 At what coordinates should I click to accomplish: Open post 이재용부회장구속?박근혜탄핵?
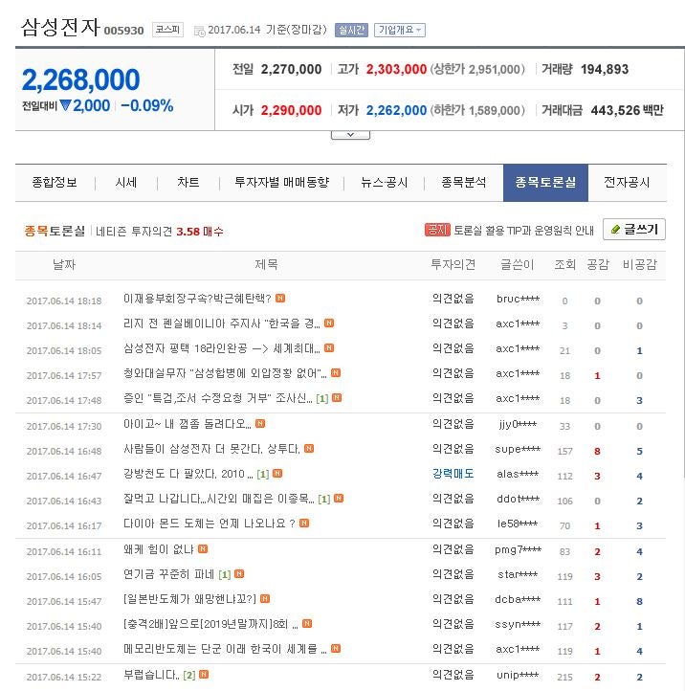(197, 299)
